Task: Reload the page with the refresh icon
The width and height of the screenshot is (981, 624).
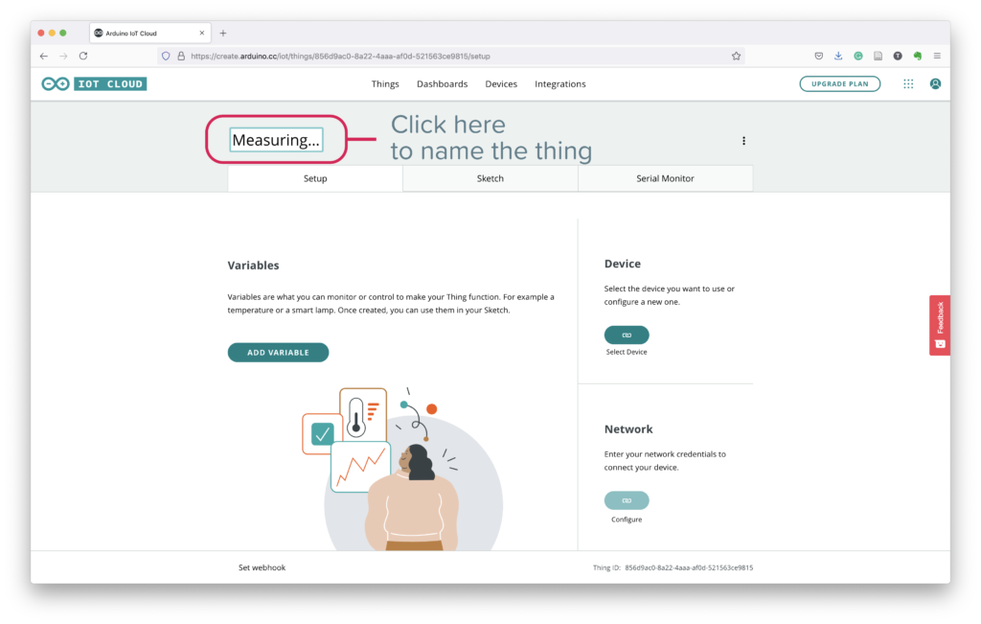Action: [x=83, y=56]
